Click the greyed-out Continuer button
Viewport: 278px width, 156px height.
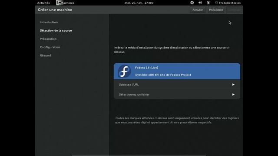pos(234,10)
